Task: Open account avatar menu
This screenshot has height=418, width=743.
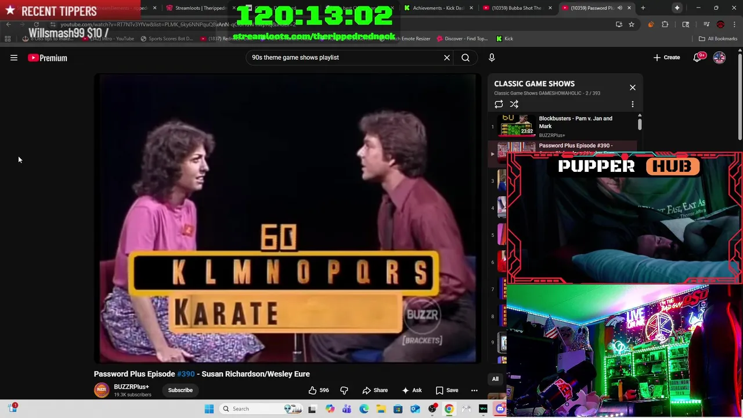Action: 719,57
